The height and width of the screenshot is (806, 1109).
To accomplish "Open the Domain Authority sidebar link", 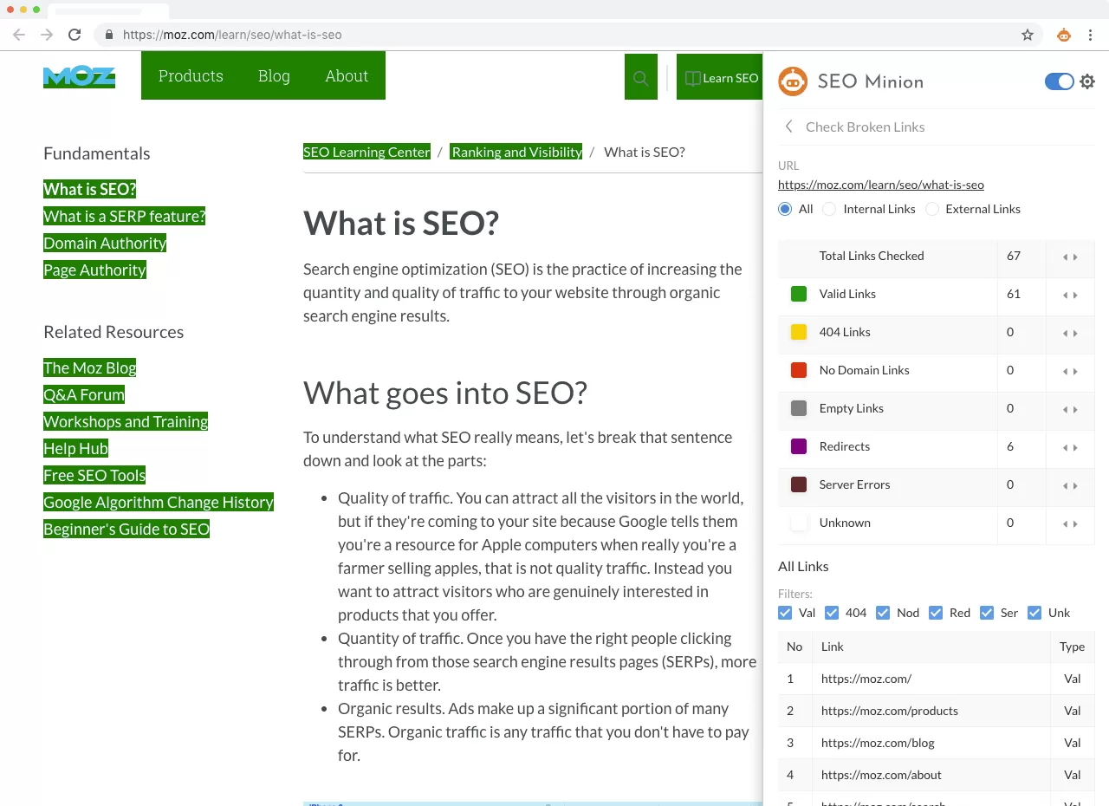I will (x=105, y=244).
